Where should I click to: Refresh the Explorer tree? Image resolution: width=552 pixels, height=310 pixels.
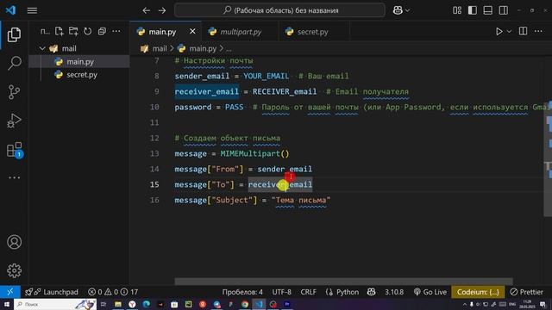(x=87, y=31)
